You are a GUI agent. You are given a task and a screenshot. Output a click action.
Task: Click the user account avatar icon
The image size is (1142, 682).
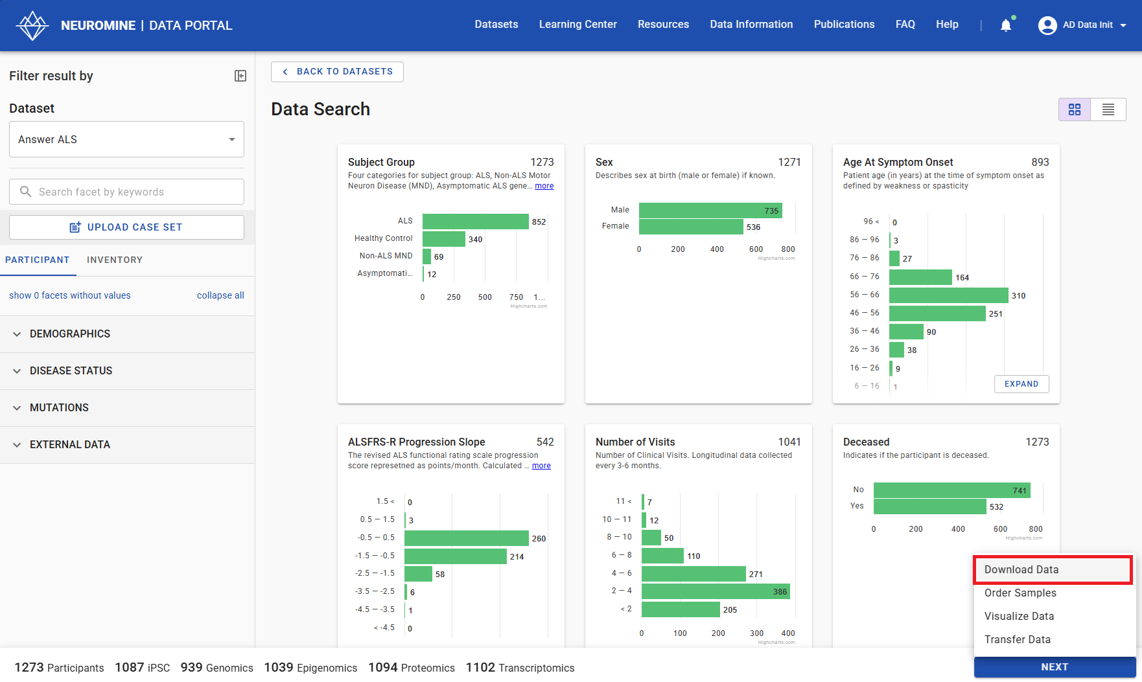(1047, 25)
